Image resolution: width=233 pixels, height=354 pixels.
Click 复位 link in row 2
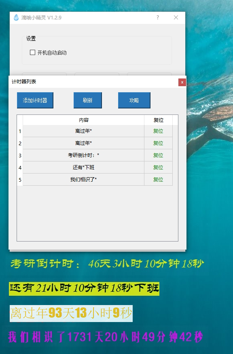(x=158, y=143)
